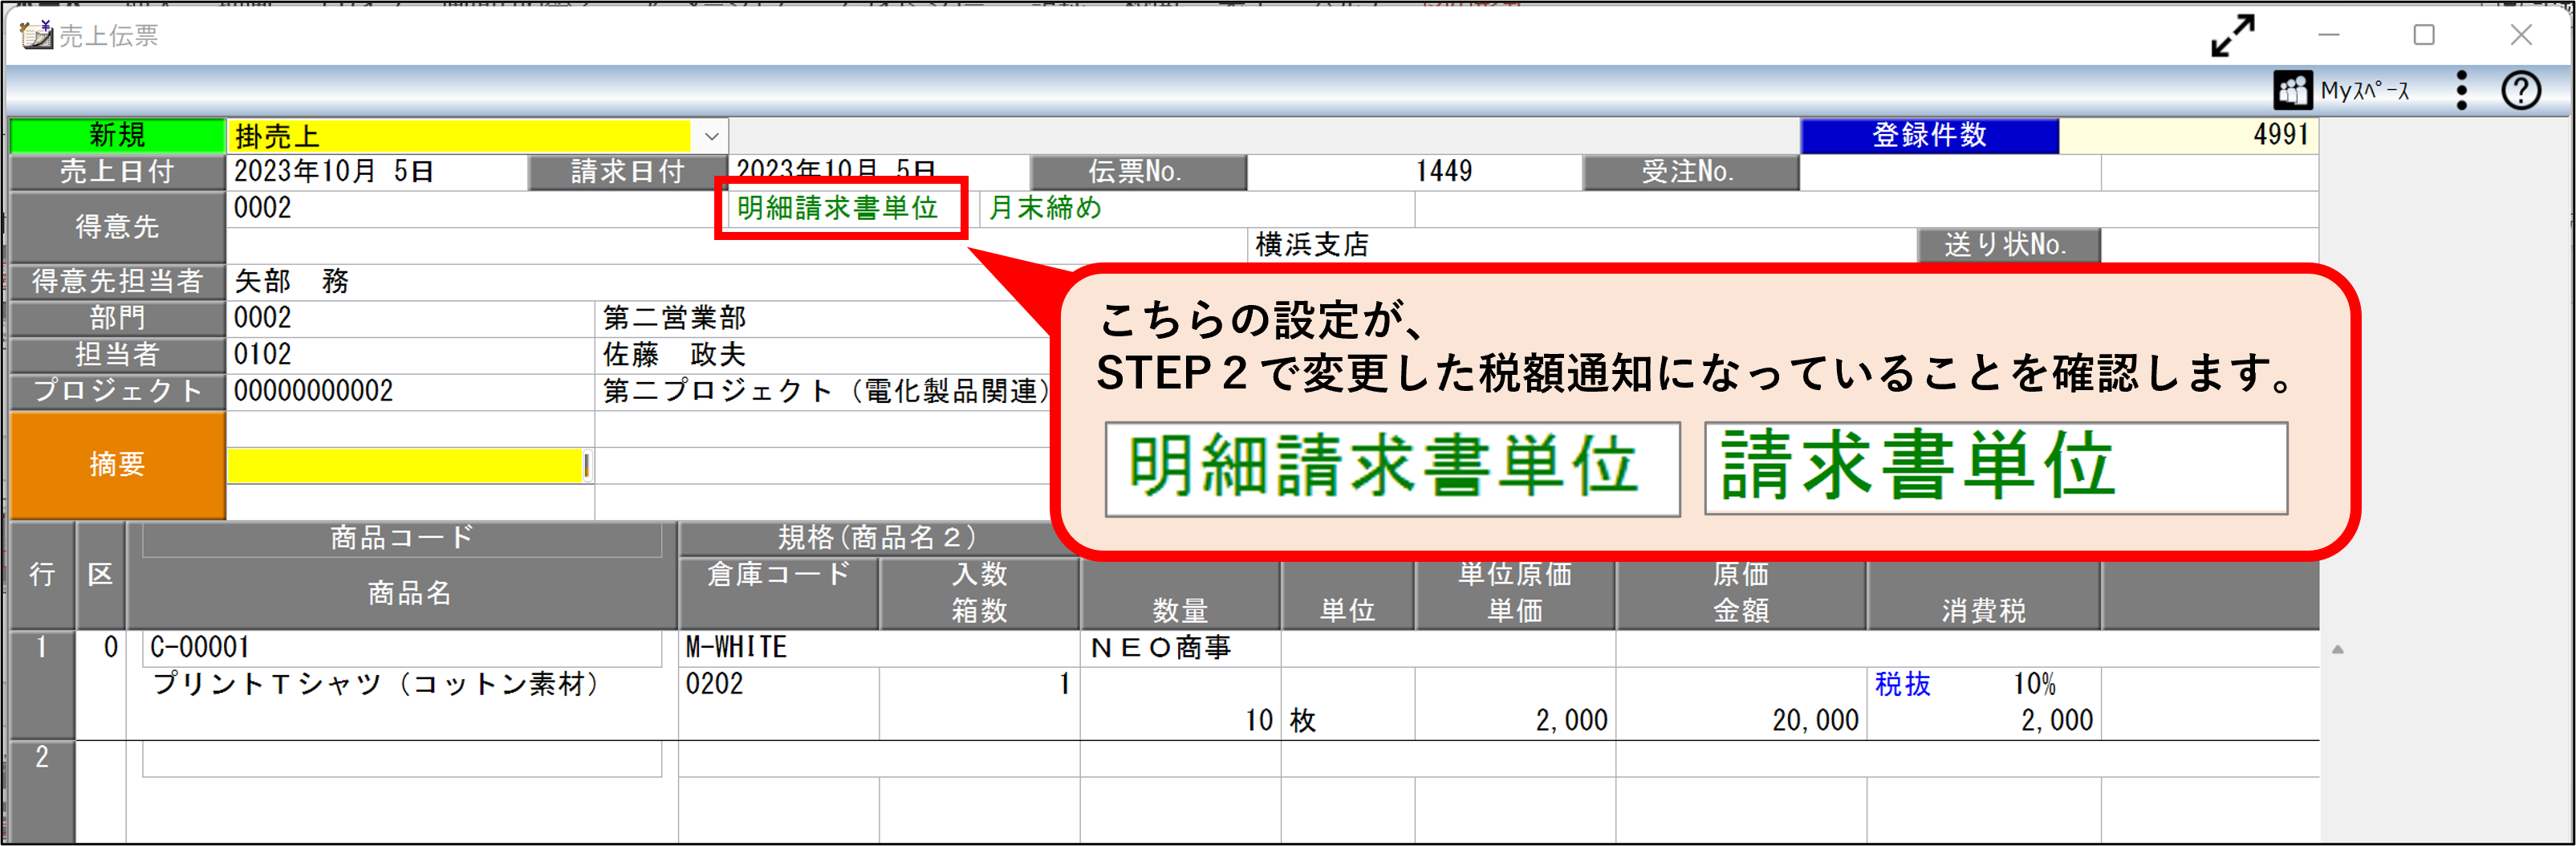The image size is (2576, 846).
Task: Click the プロジェクト code 00000000002
Action: (313, 391)
